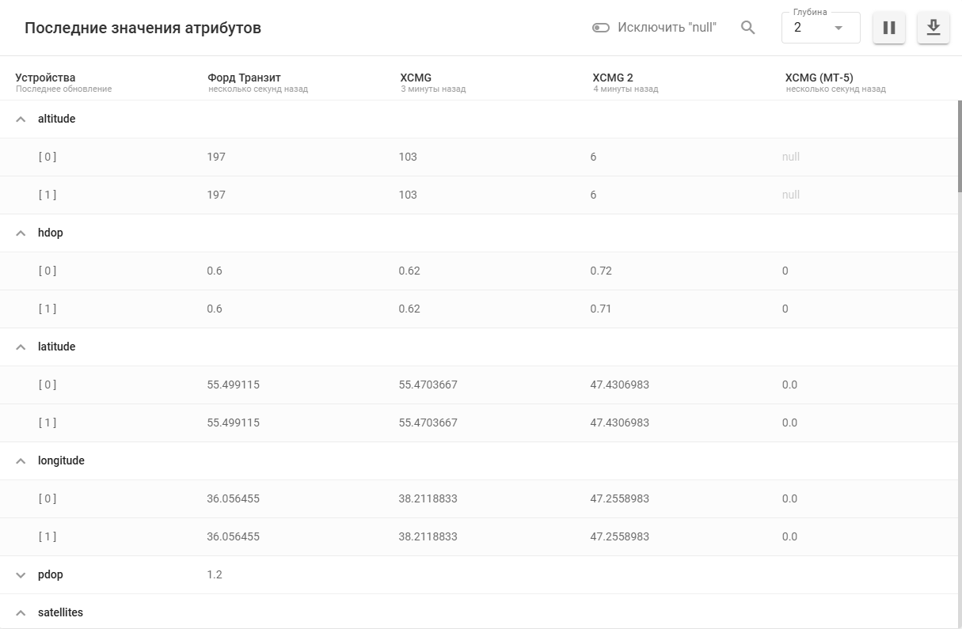Select altitude [0] value 197 cell
This screenshot has height=629, width=962.
tap(216, 157)
